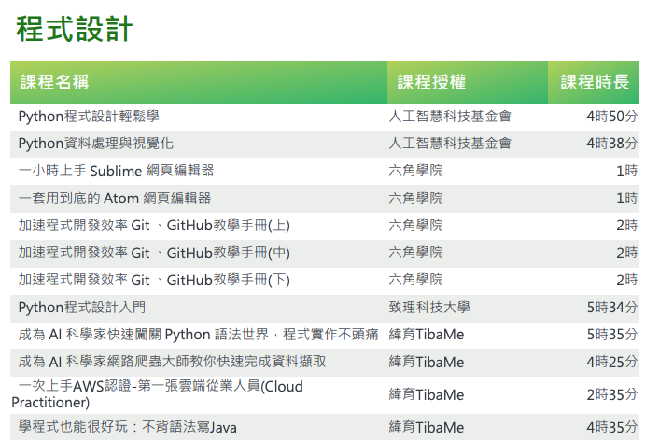Select course about Python 語法世界
This screenshot has height=440, width=645.
click(x=198, y=335)
